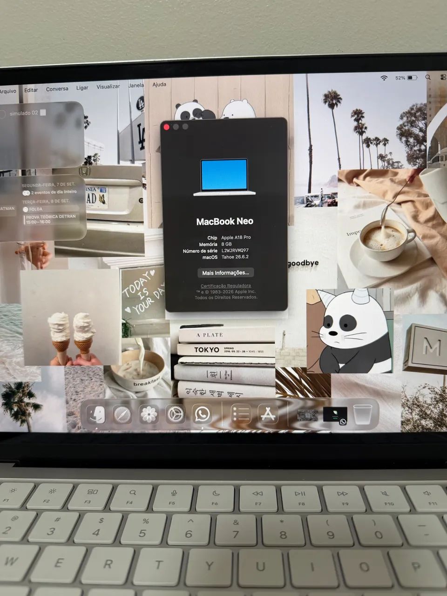Viewport: 447px width, 596px height.
Task: Close the MacBook Neo about window
Action: [167, 127]
